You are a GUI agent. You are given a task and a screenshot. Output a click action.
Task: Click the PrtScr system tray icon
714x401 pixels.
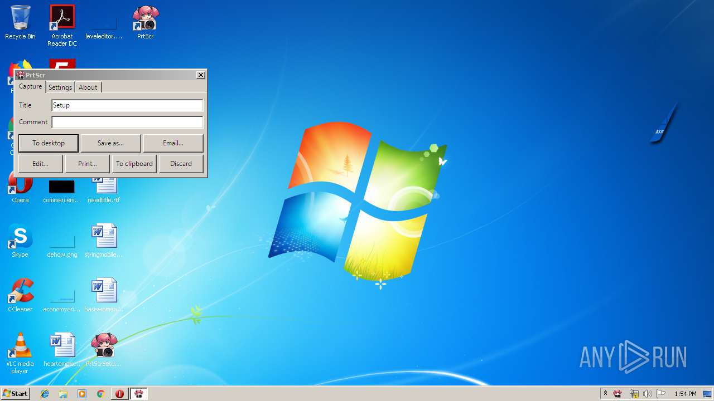pyautogui.click(x=617, y=394)
